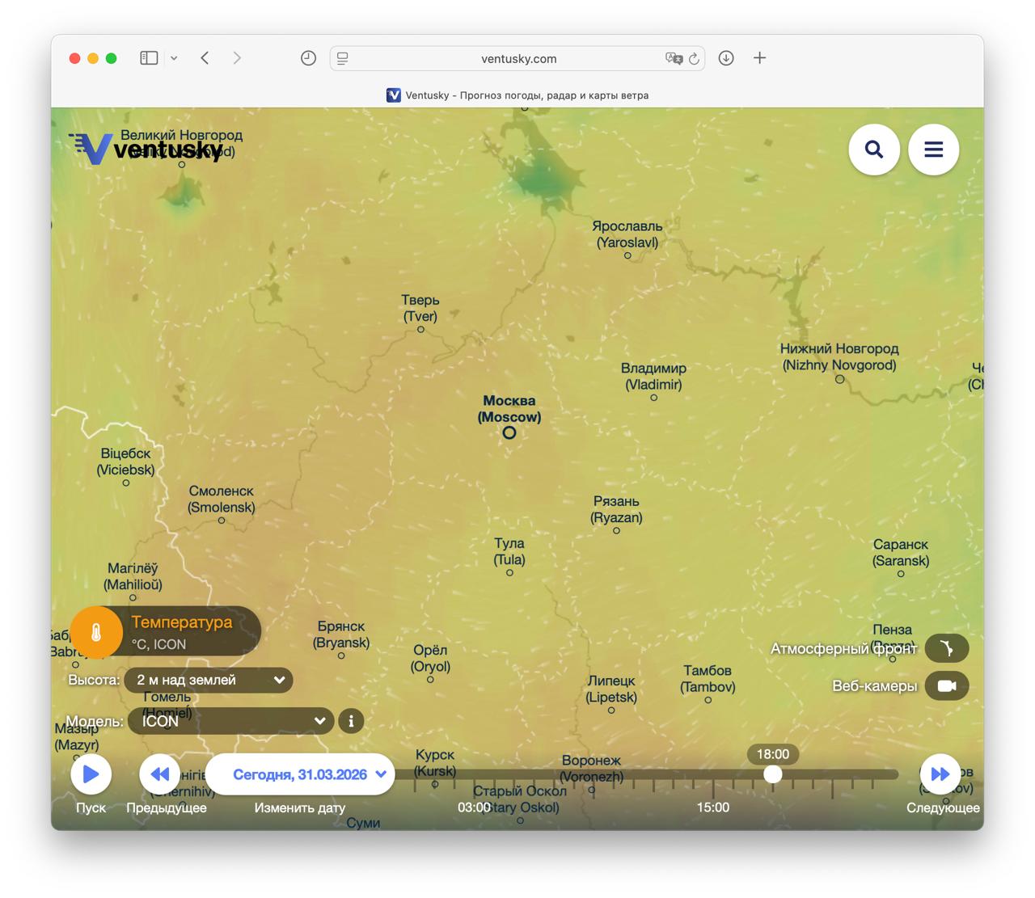Show the Safari sidebar
The image size is (1035, 898).
coord(149,58)
